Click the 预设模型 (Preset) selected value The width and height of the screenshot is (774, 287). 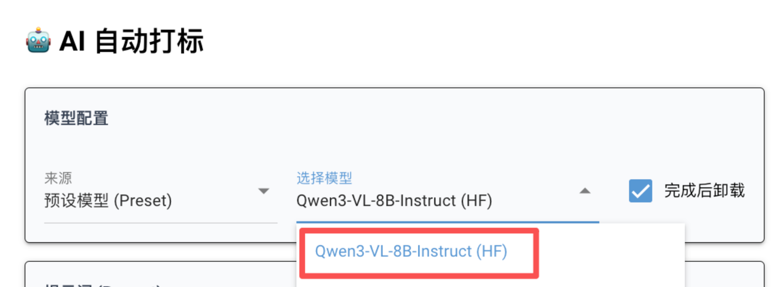(108, 201)
